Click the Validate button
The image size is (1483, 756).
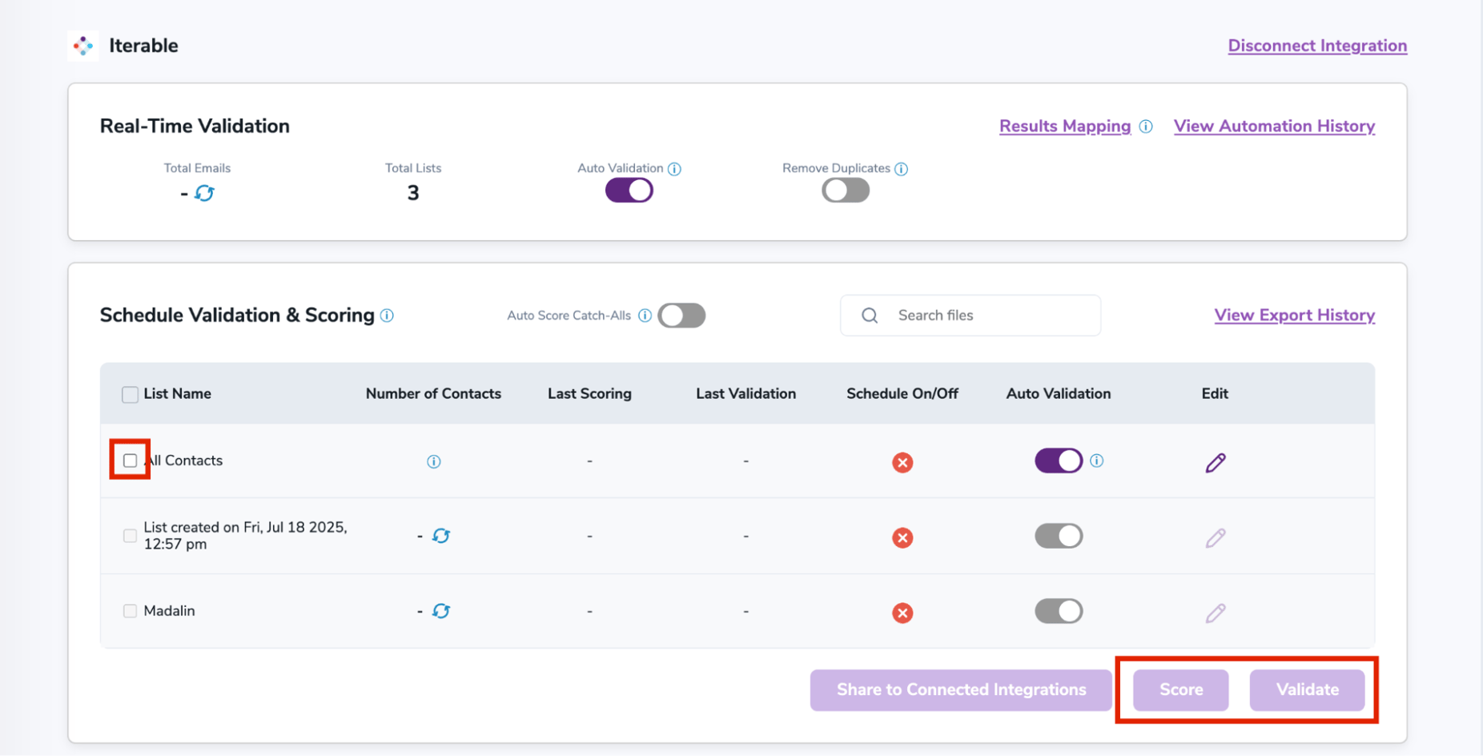(x=1307, y=690)
